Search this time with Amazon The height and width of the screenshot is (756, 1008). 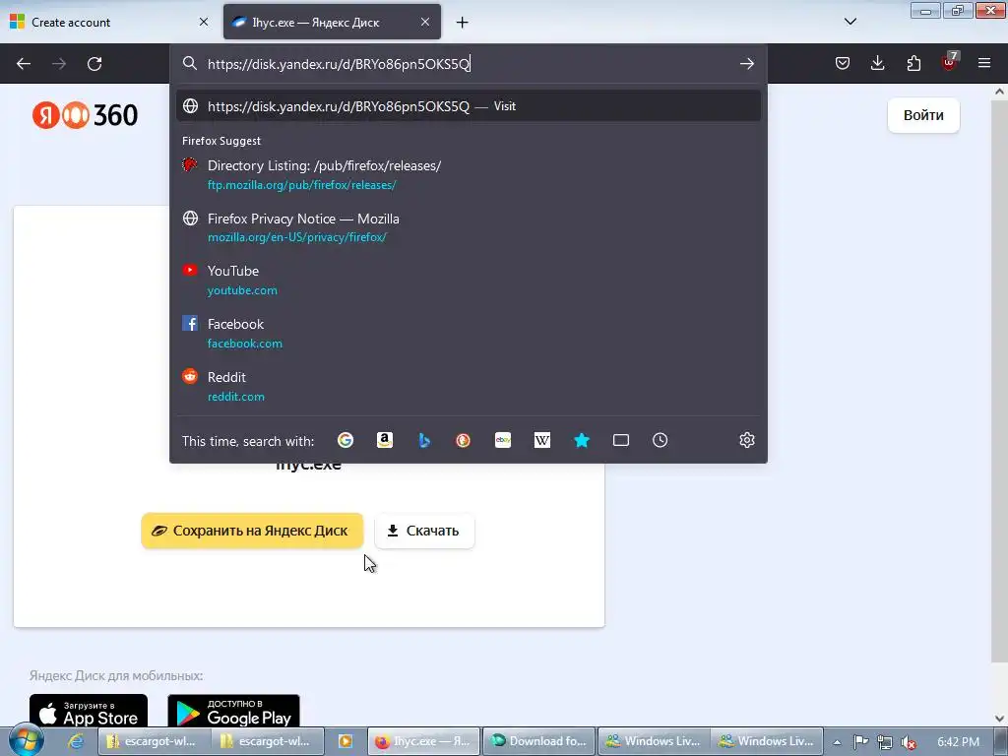pyautogui.click(x=385, y=440)
